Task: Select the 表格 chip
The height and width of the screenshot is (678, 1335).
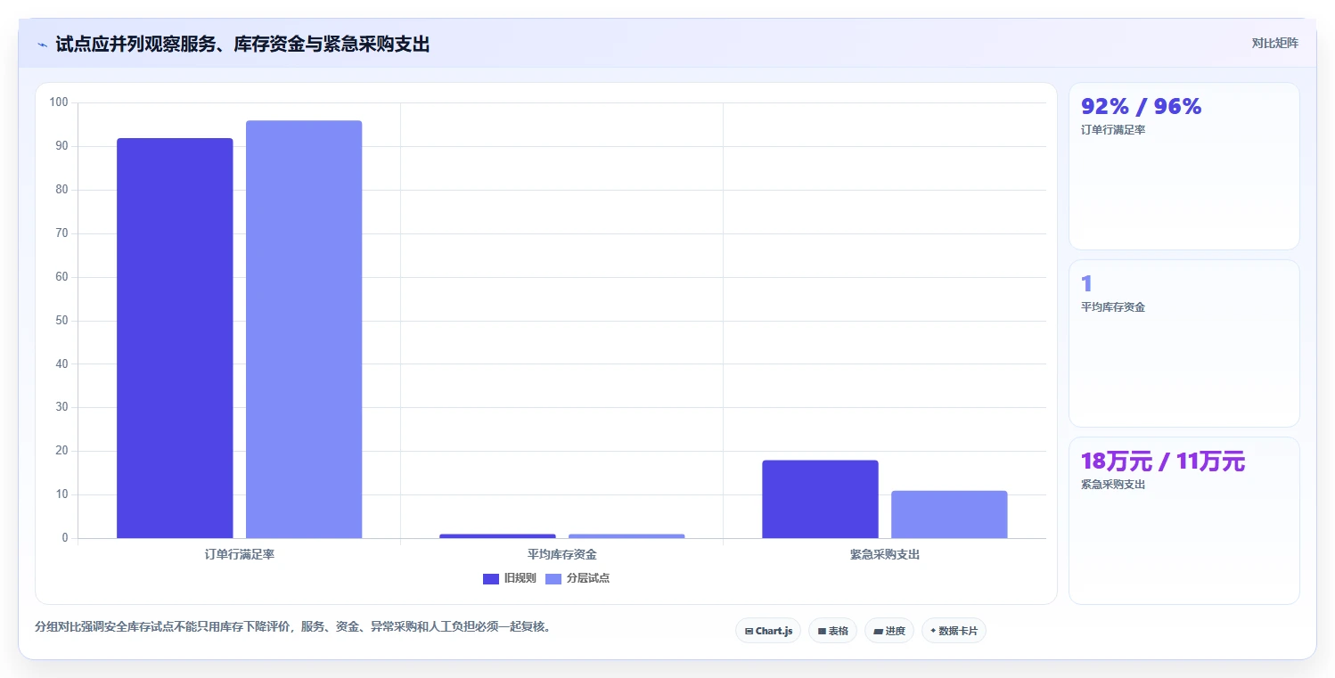Action: coord(832,631)
